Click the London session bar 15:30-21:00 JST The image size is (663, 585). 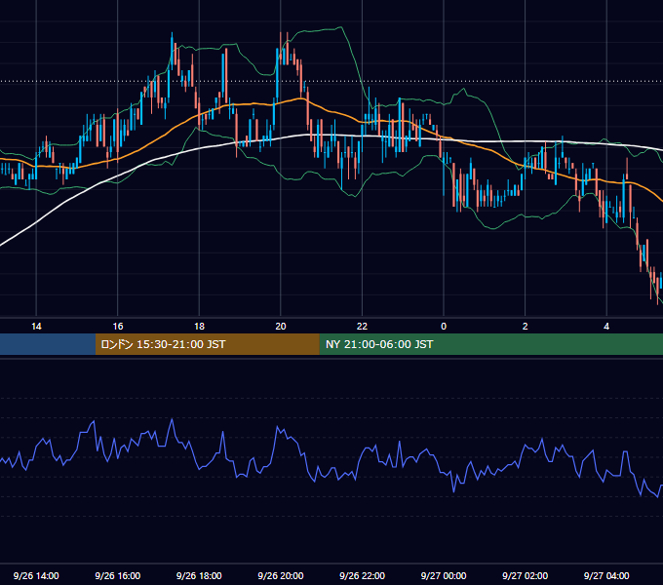tap(207, 344)
